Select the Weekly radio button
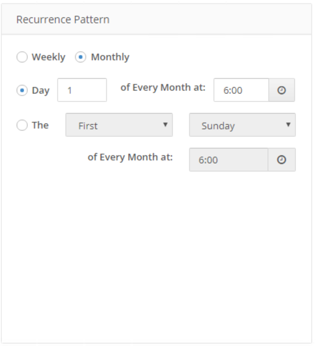Viewport: 317px width, 346px height. tap(22, 57)
